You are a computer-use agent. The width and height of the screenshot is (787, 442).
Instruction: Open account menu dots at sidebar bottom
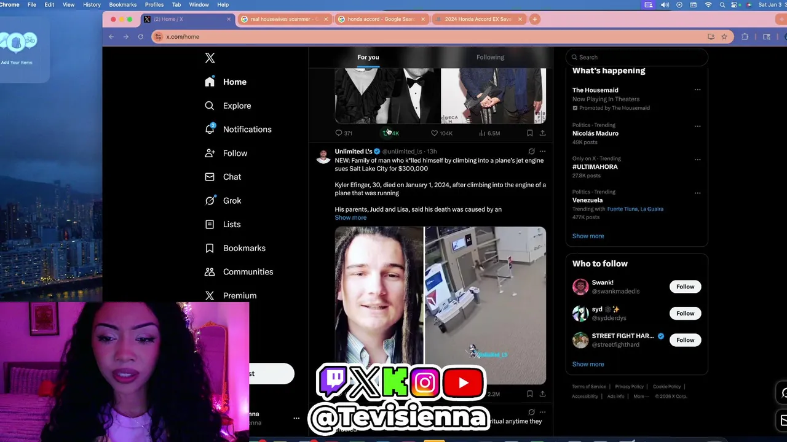(296, 418)
